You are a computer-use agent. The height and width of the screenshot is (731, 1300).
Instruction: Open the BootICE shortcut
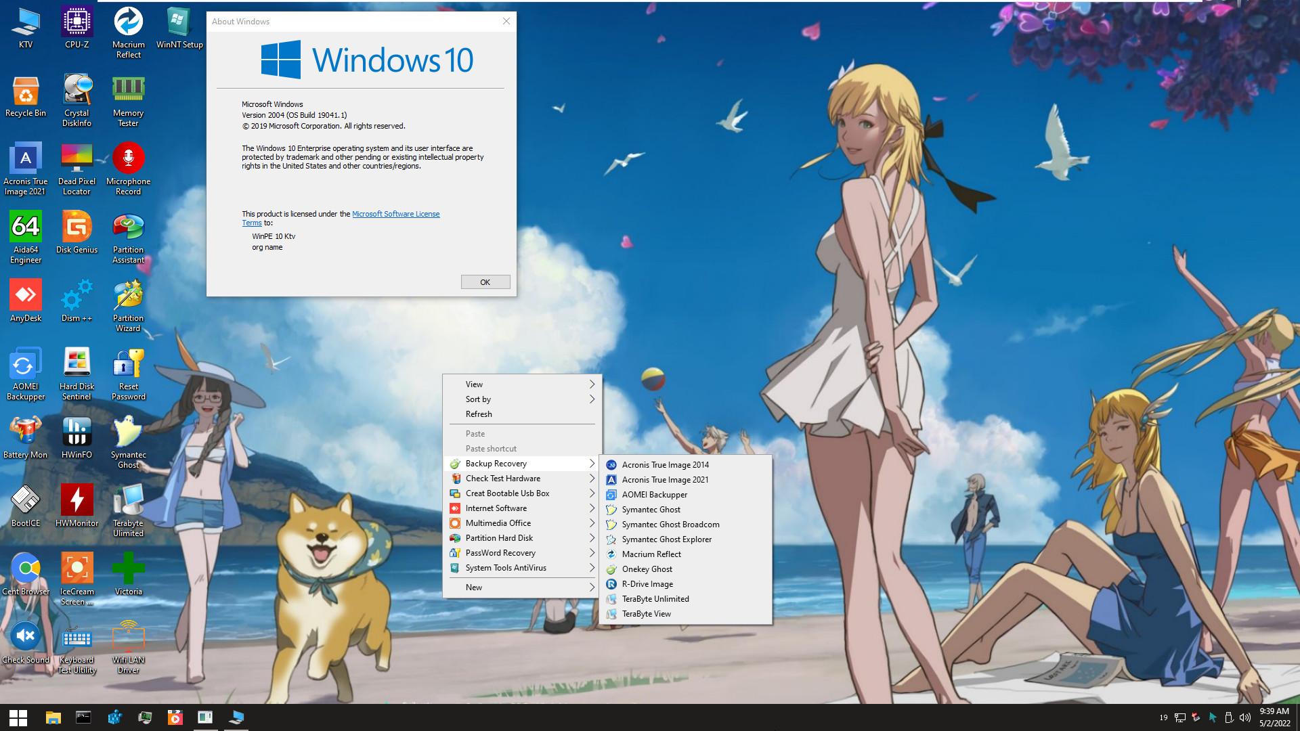click(26, 506)
